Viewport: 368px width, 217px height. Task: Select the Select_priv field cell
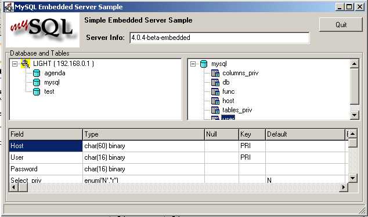[46, 179]
